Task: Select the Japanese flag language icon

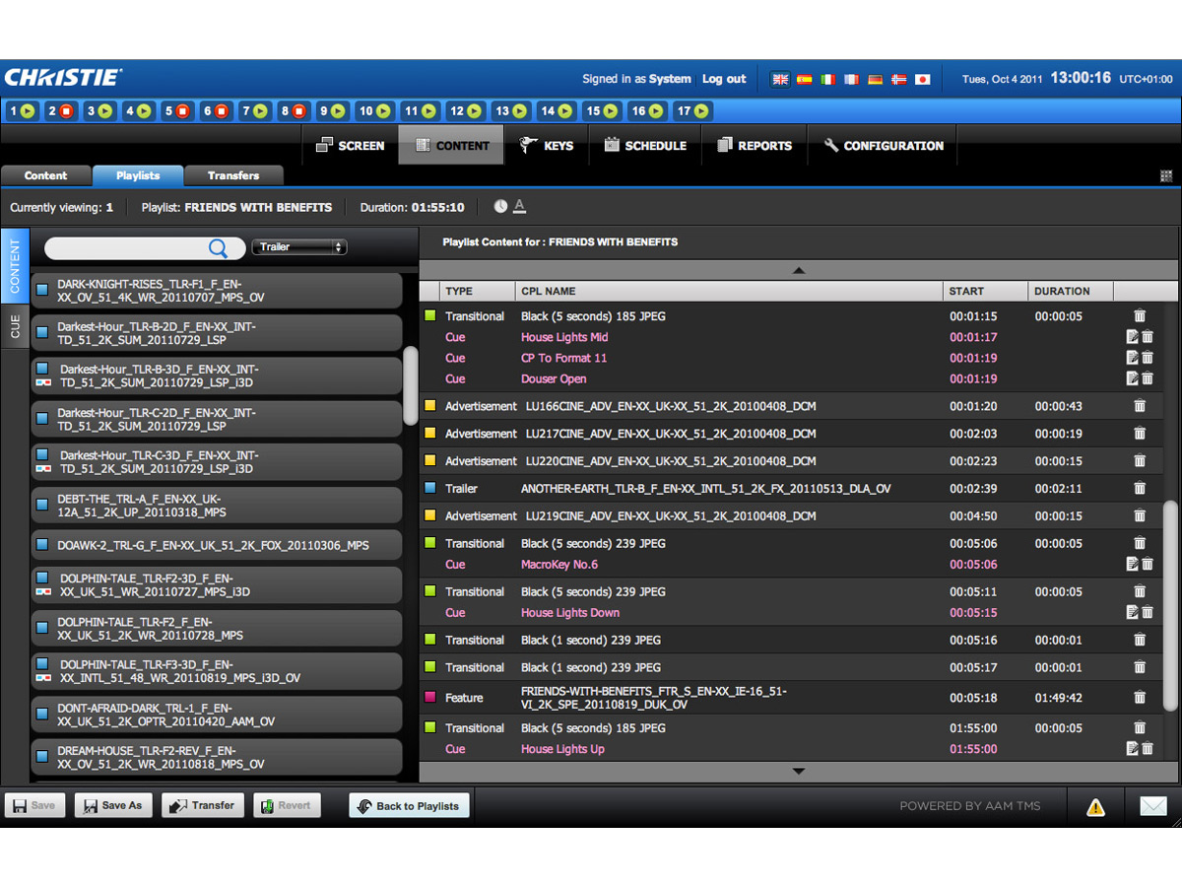Action: [x=923, y=79]
